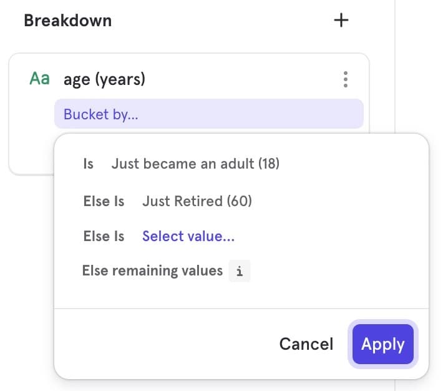Open the three-dot menu for age (years)
Viewport: 443px width, 391px height.
point(346,79)
